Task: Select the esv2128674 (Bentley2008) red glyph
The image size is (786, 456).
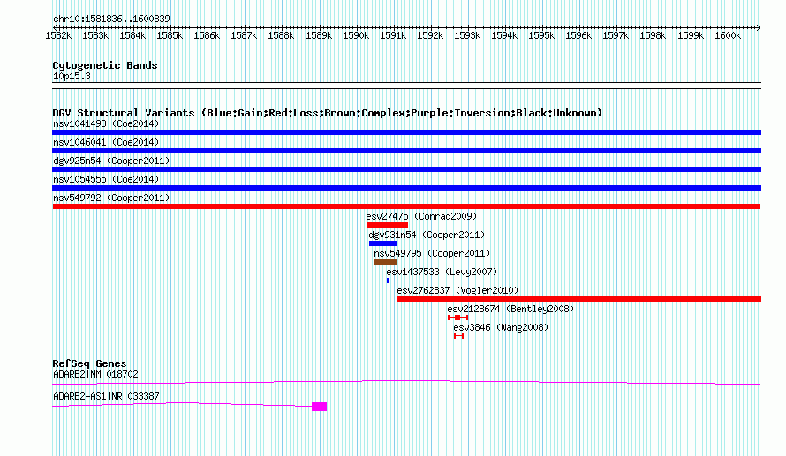Action: point(457,318)
